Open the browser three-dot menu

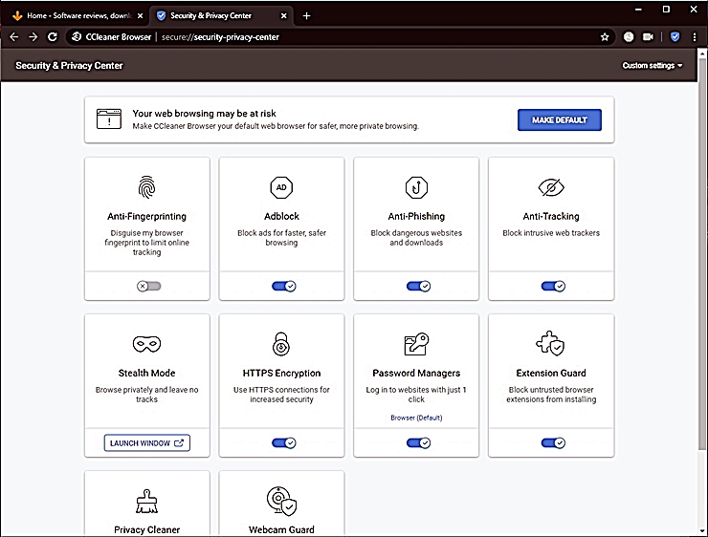pos(695,37)
